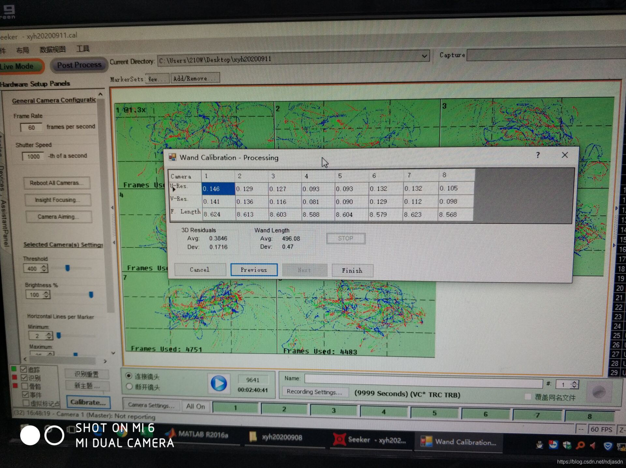Click camera 5 button in the bottom row
The width and height of the screenshot is (626, 468).
point(434,413)
